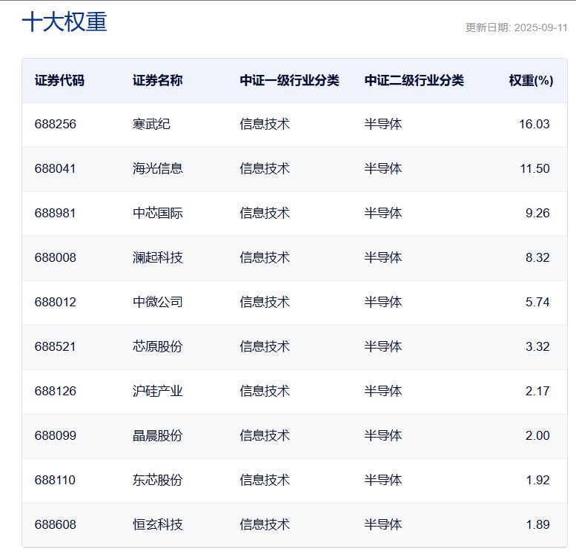The image size is (576, 554).
Task: Click the 权重(%) column header
Action: point(531,81)
